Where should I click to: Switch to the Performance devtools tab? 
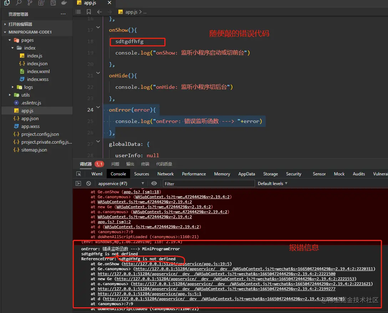194,174
